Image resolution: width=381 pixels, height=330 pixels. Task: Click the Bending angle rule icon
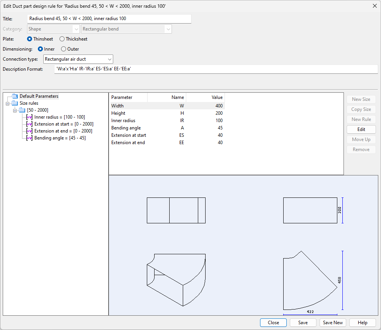(x=29, y=138)
